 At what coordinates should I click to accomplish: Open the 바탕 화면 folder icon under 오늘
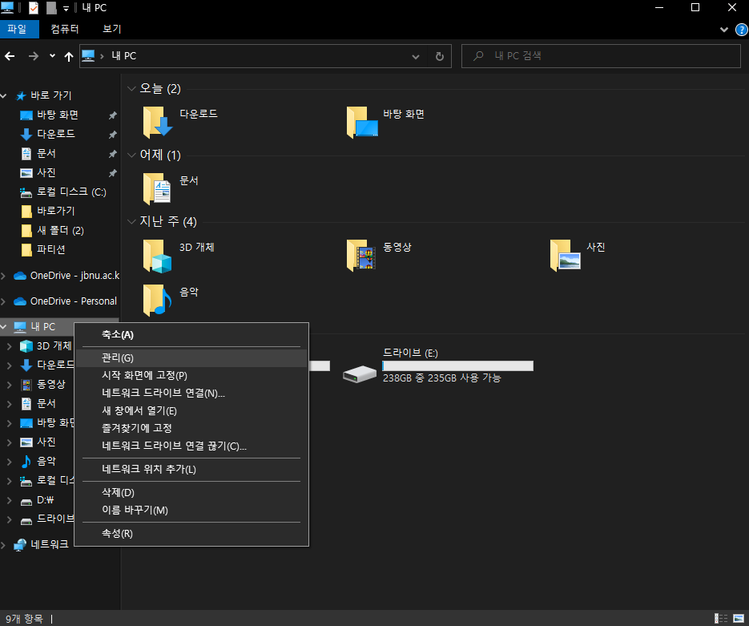362,123
